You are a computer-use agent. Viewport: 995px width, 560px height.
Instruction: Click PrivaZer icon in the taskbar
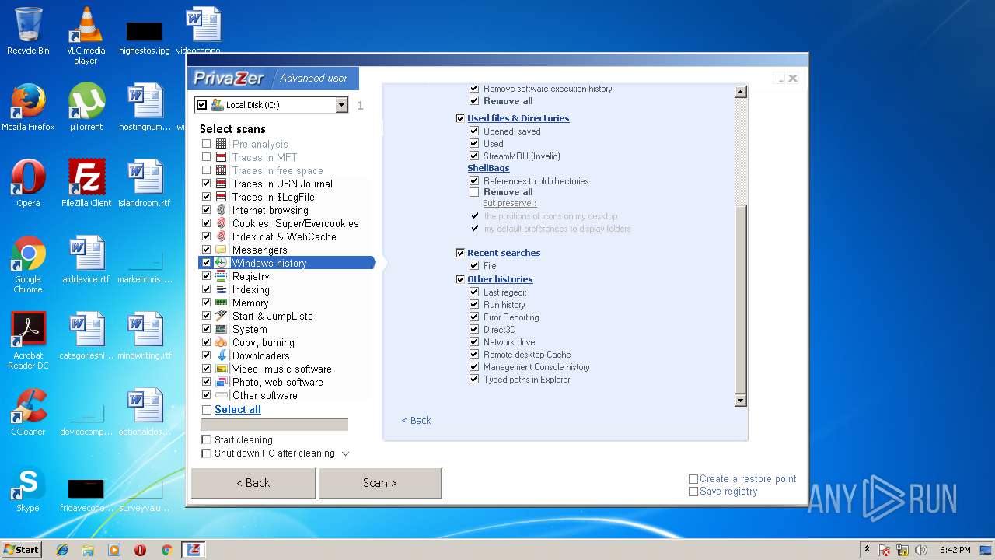(194, 550)
